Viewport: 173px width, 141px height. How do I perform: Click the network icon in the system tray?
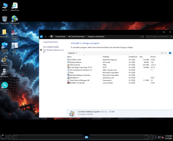(159, 137)
